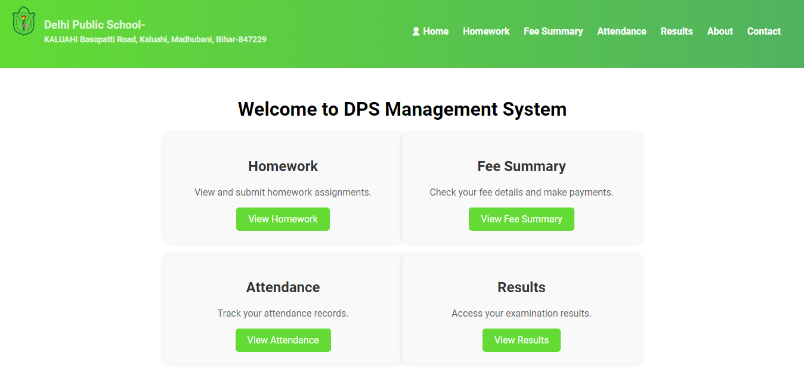This screenshot has height=384, width=804.
Task: Click the Homework card heading
Action: click(283, 166)
